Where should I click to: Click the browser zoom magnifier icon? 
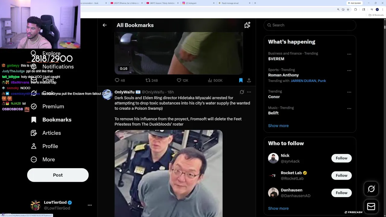click(x=338, y=10)
